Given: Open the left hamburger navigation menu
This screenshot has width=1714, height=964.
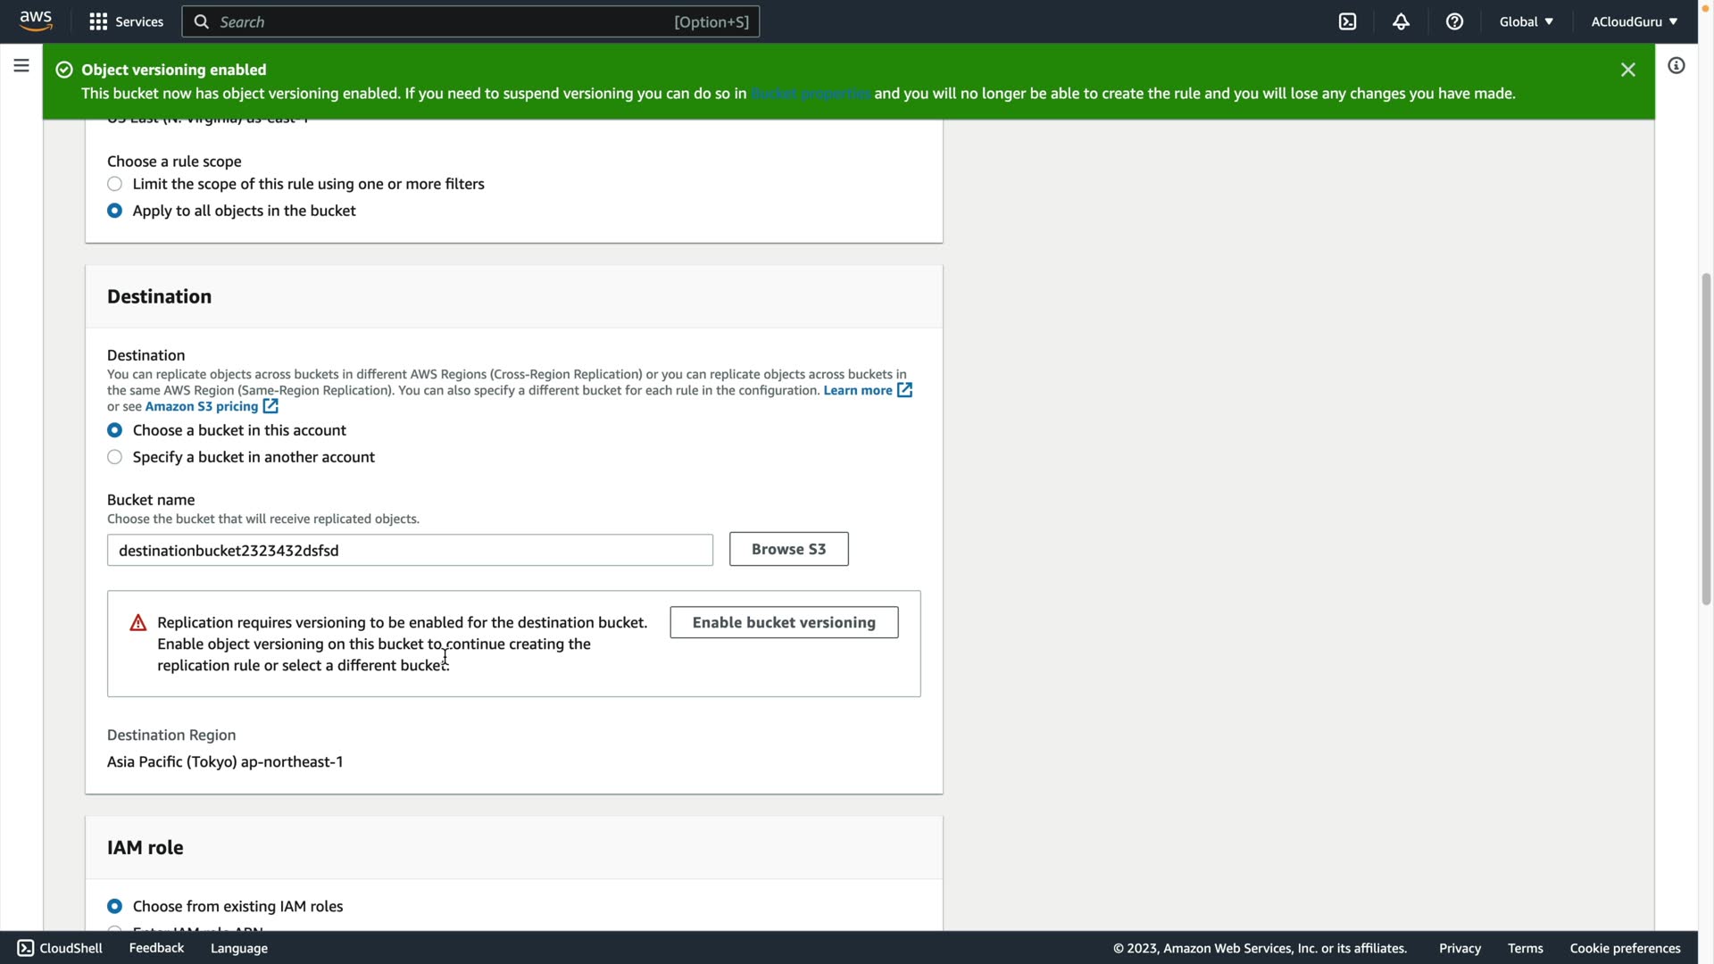Looking at the screenshot, I should pyautogui.click(x=21, y=65).
